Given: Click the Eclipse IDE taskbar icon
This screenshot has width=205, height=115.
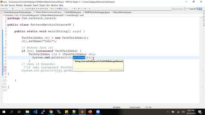Looking at the screenshot, I should (82, 112).
